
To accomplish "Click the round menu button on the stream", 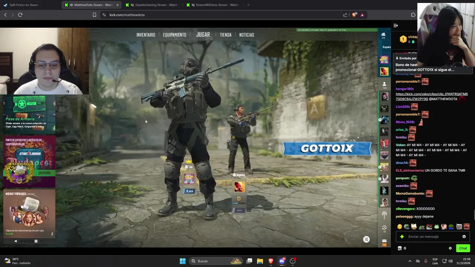I will [x=366, y=240].
